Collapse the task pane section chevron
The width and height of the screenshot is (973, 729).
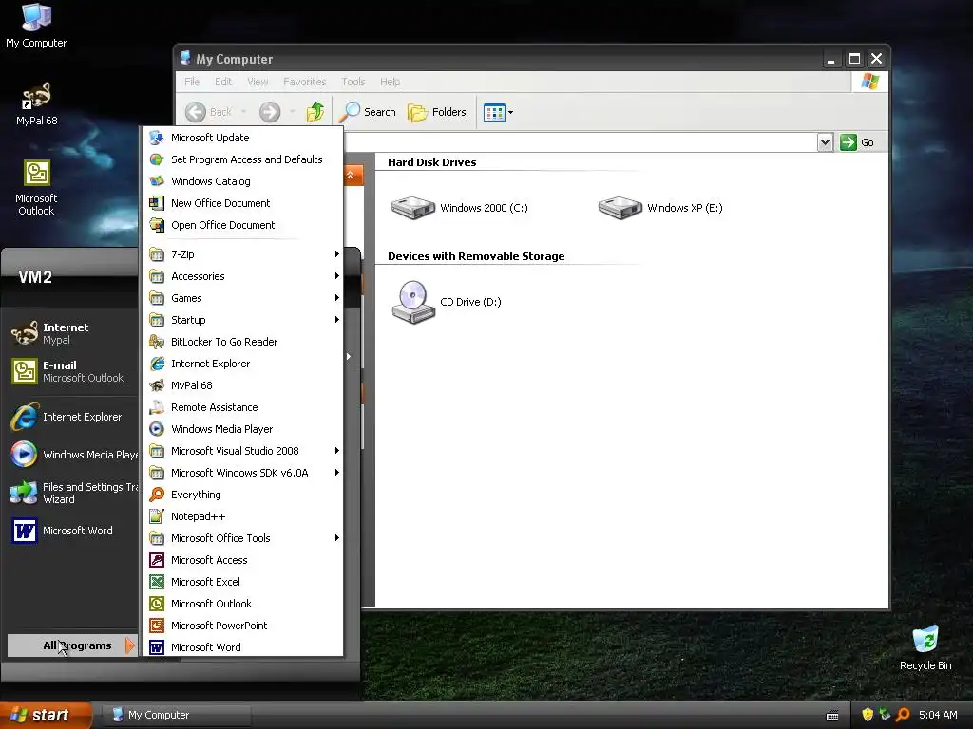pyautogui.click(x=351, y=176)
